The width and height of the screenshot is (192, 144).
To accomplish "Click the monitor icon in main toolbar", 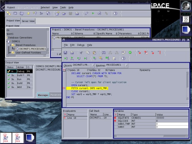I will pyautogui.click(x=22, y=13).
